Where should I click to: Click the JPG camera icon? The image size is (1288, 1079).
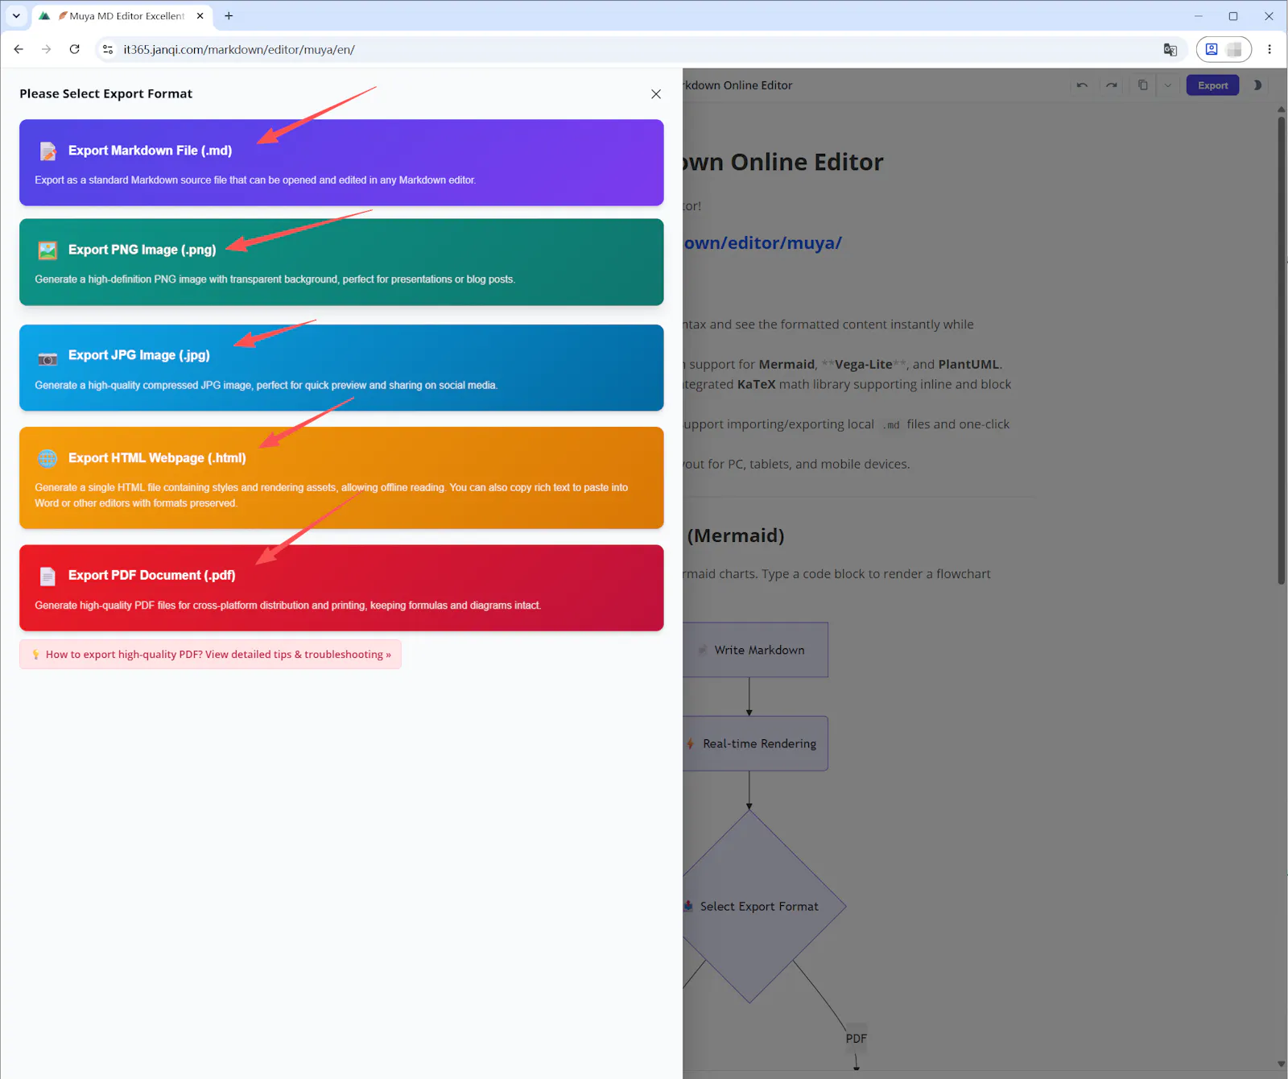click(48, 358)
